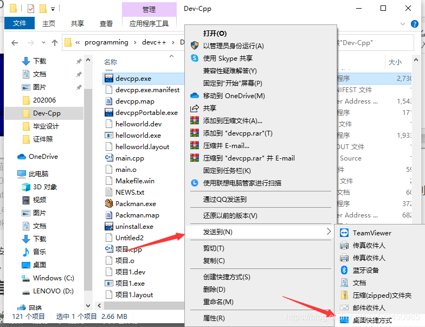The height and width of the screenshot is (327, 425).
Task: Open the quick access toolbar customize dropdown
Action: coord(53,9)
